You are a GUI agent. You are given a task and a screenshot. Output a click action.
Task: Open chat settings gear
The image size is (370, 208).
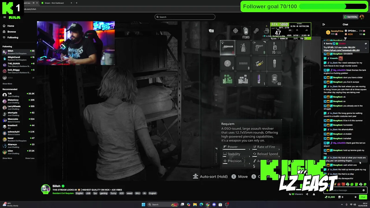point(356,197)
